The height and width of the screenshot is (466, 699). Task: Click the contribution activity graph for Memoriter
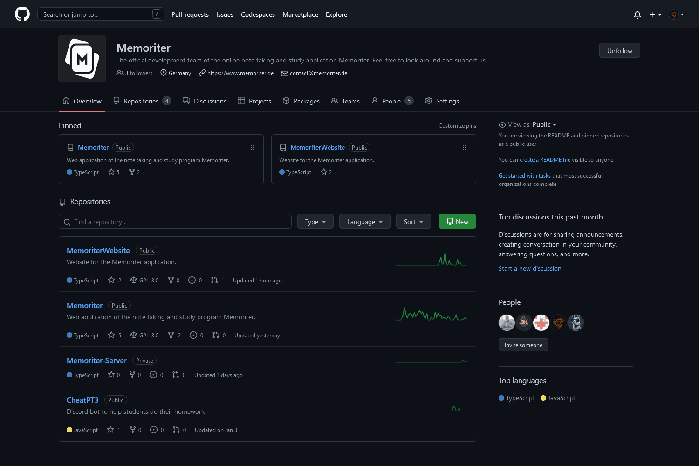click(432, 315)
